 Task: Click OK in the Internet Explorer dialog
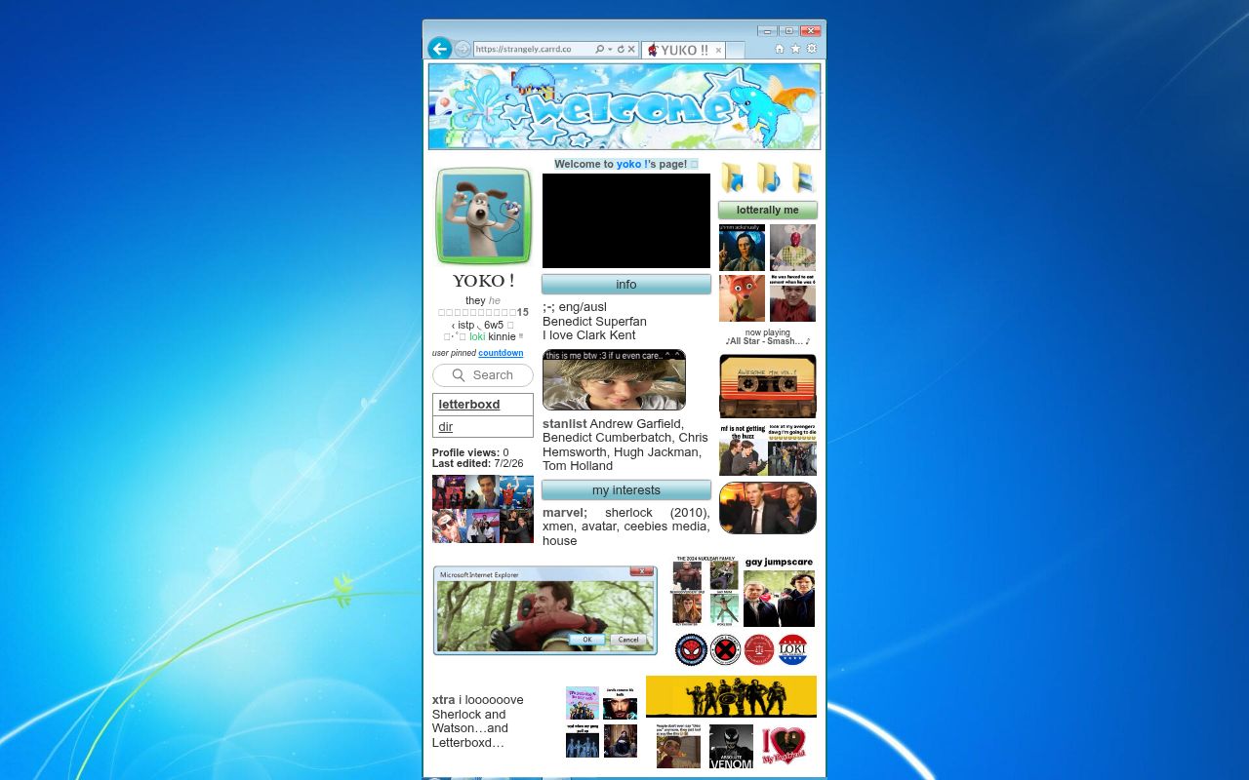586,640
